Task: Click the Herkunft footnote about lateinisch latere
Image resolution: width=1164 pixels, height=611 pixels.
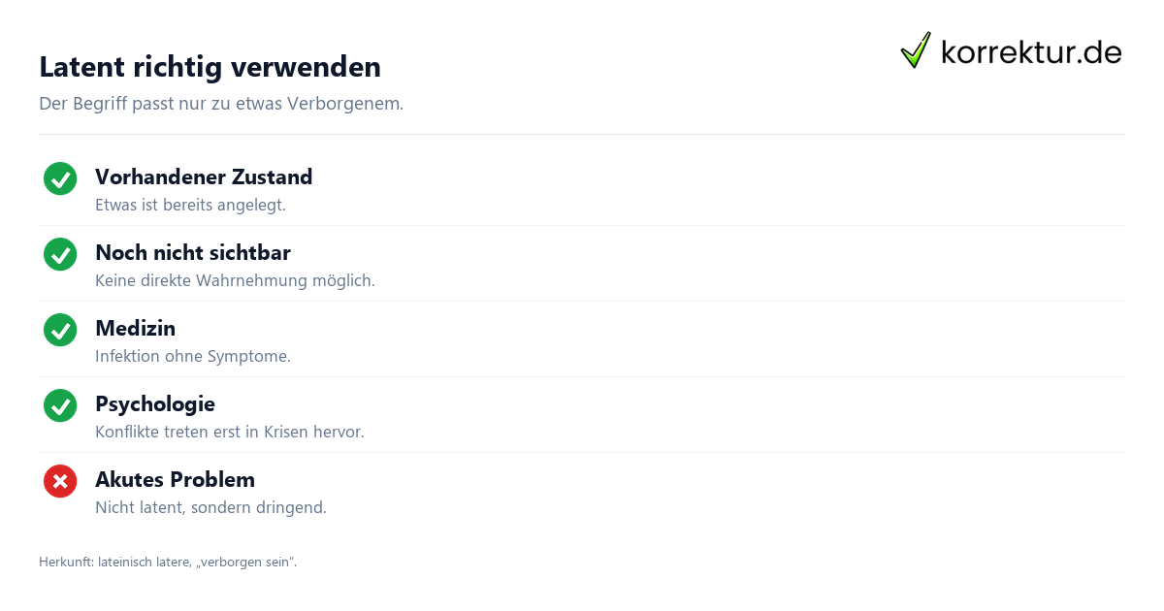Action: tap(168, 563)
